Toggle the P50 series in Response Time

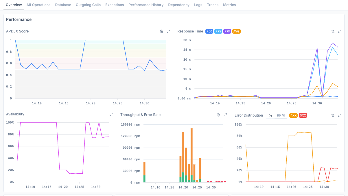[x=209, y=31]
